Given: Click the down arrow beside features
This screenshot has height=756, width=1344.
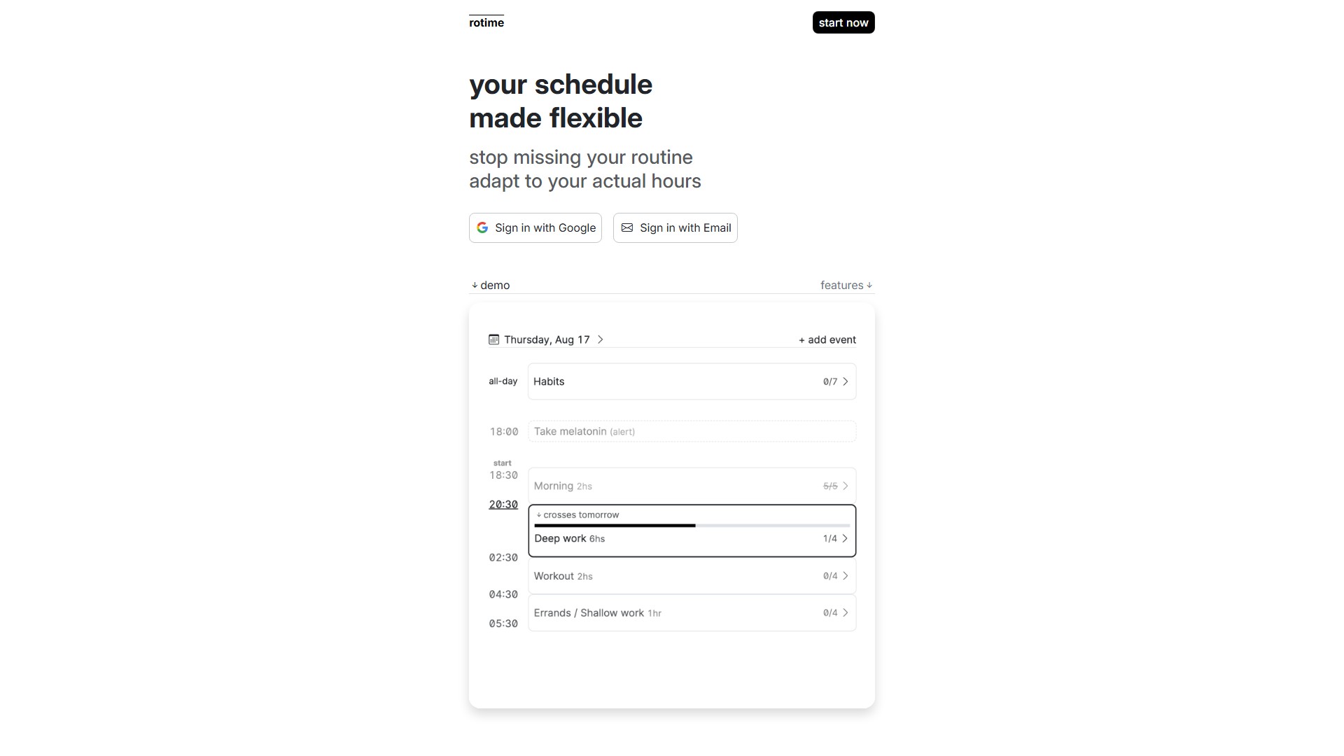Looking at the screenshot, I should [869, 286].
